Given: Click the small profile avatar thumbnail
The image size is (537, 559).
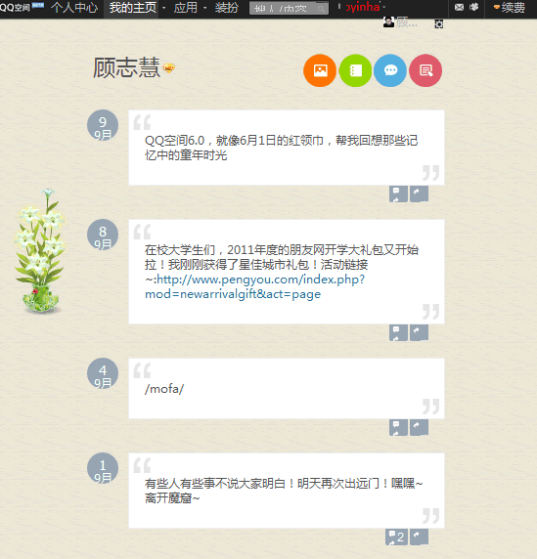Looking at the screenshot, I should (388, 22).
